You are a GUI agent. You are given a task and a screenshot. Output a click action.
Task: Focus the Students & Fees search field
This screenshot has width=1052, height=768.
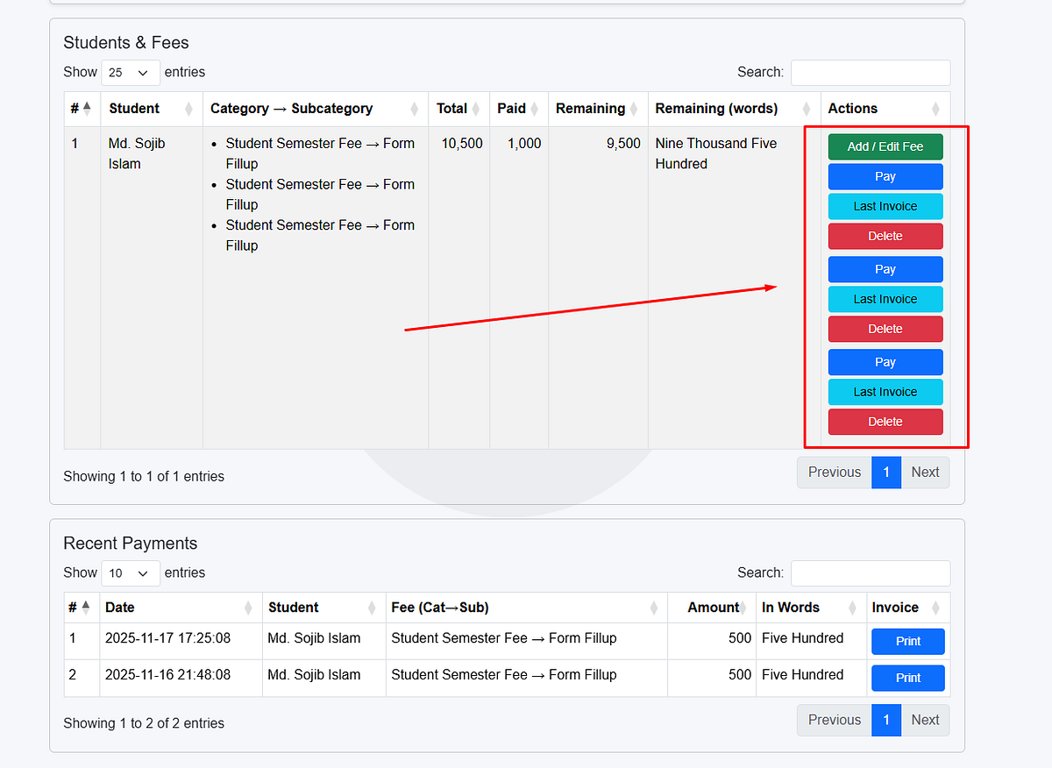coord(870,73)
